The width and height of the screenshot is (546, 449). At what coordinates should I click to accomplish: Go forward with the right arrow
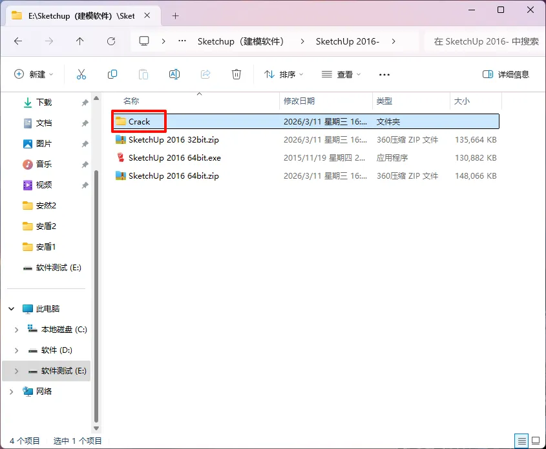49,41
